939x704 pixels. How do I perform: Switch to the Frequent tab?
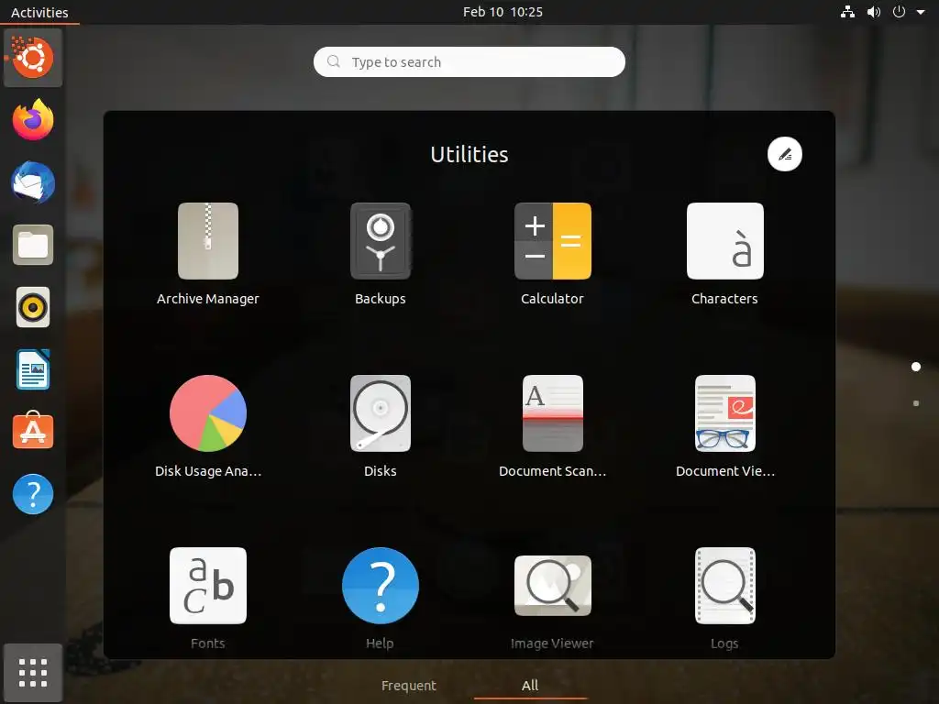[409, 686]
